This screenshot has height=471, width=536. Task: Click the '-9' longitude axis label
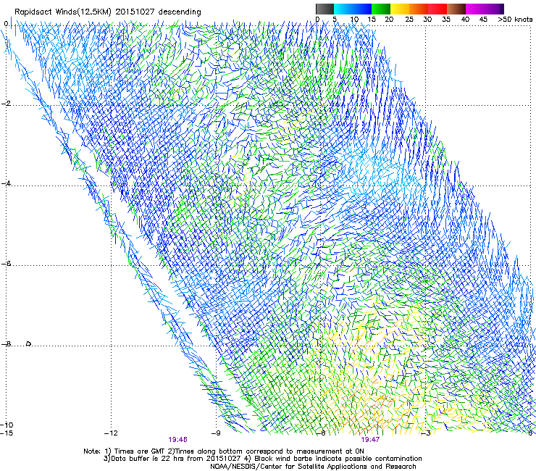click(216, 433)
